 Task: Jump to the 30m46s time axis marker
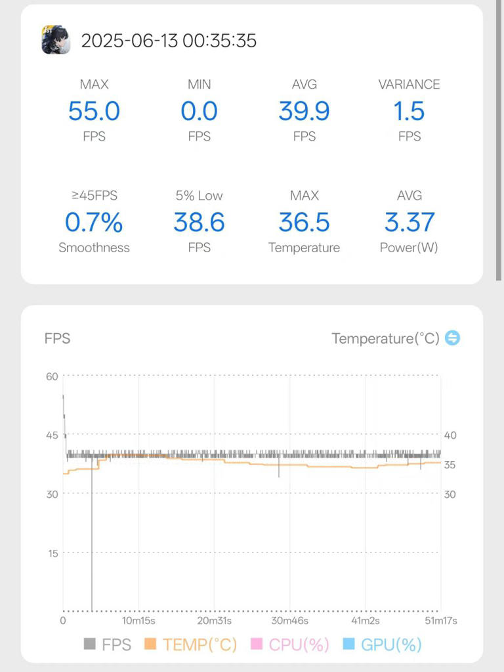290,621
